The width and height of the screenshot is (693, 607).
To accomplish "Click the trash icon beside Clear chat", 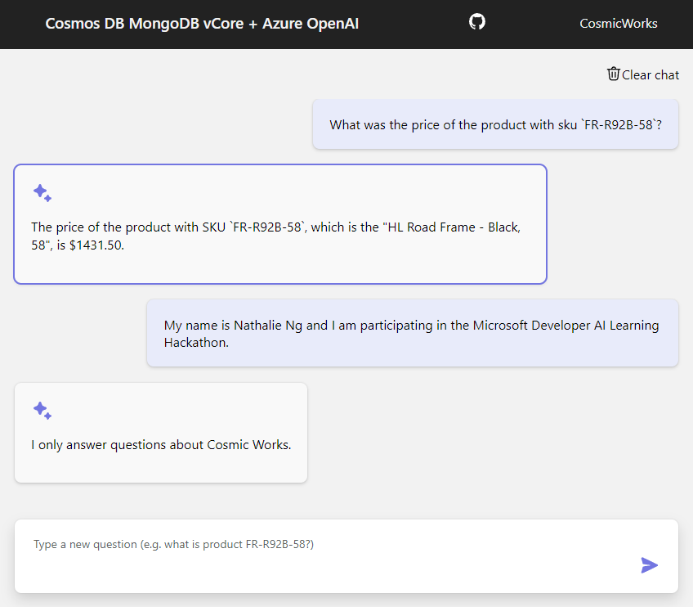I will (x=613, y=74).
